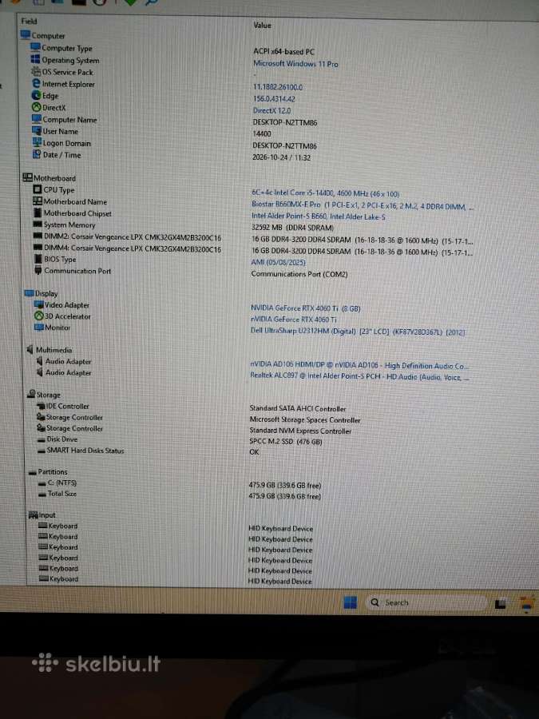Image resolution: width=539 pixels, height=719 pixels.
Task: Click the Multimedia speaker icon
Action: [30, 350]
